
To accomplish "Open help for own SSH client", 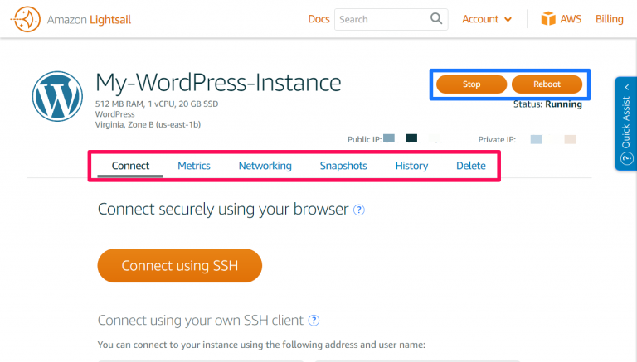I will pos(314,321).
